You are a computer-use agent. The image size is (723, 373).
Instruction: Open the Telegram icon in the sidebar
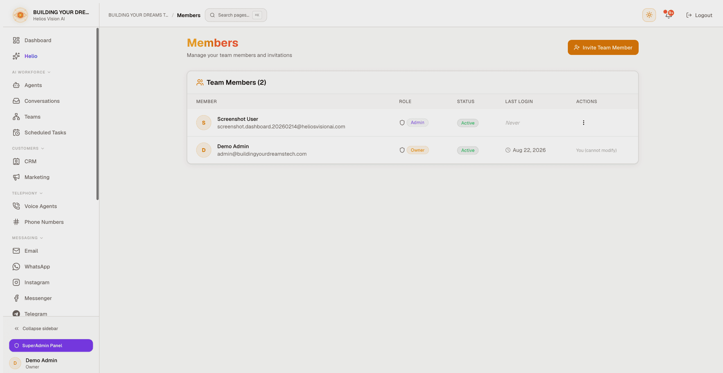pyautogui.click(x=16, y=314)
